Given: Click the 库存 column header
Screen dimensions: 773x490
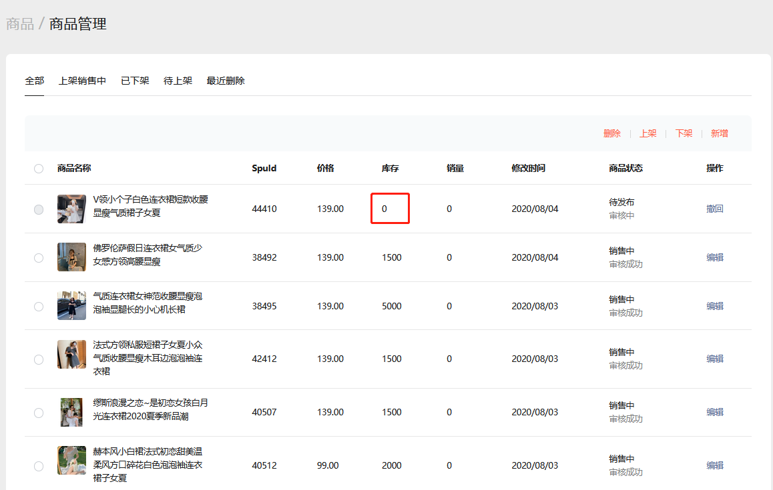Looking at the screenshot, I should tap(391, 169).
